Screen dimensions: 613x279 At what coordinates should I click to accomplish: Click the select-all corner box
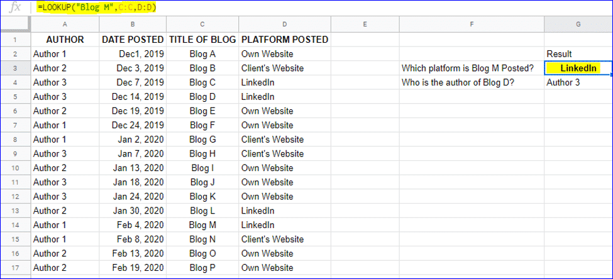click(x=15, y=25)
